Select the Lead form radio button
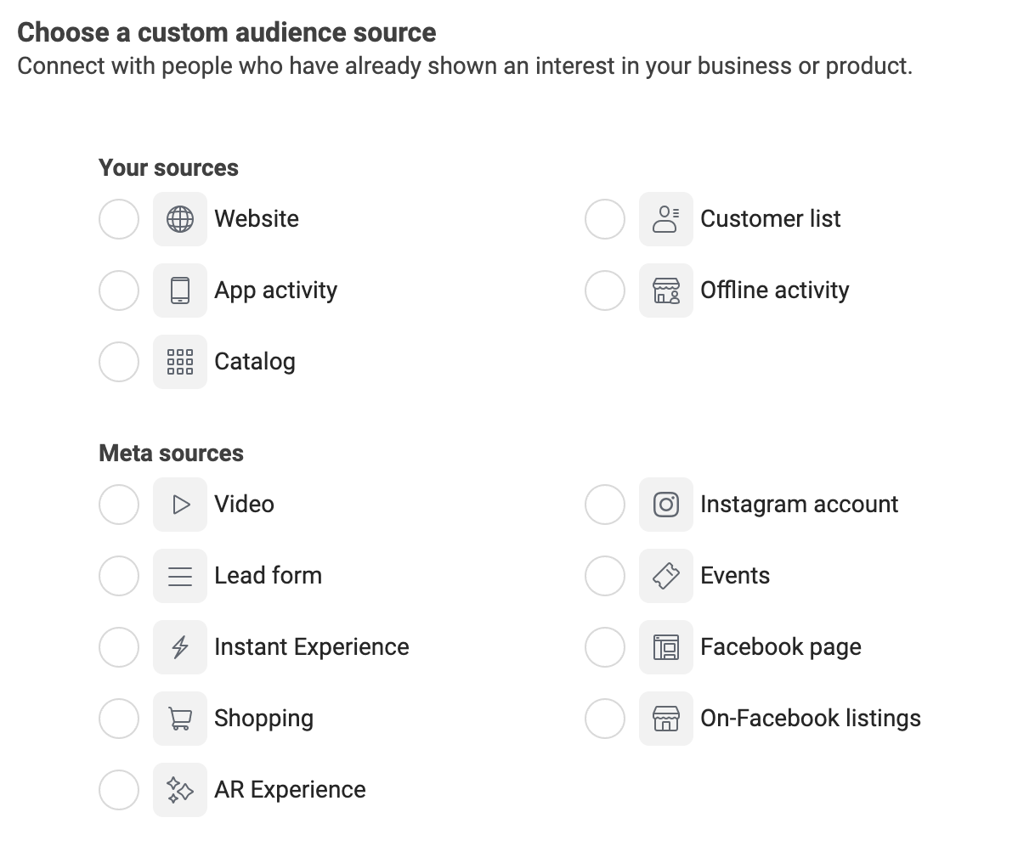This screenshot has height=846, width=1035. click(119, 576)
